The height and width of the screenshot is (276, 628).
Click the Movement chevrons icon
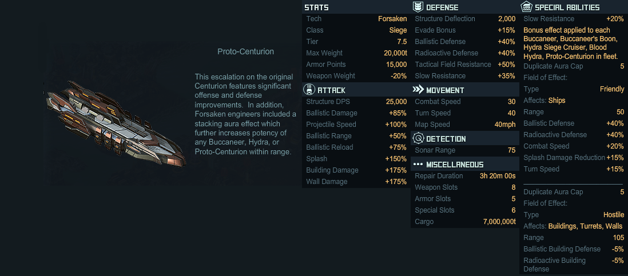418,90
